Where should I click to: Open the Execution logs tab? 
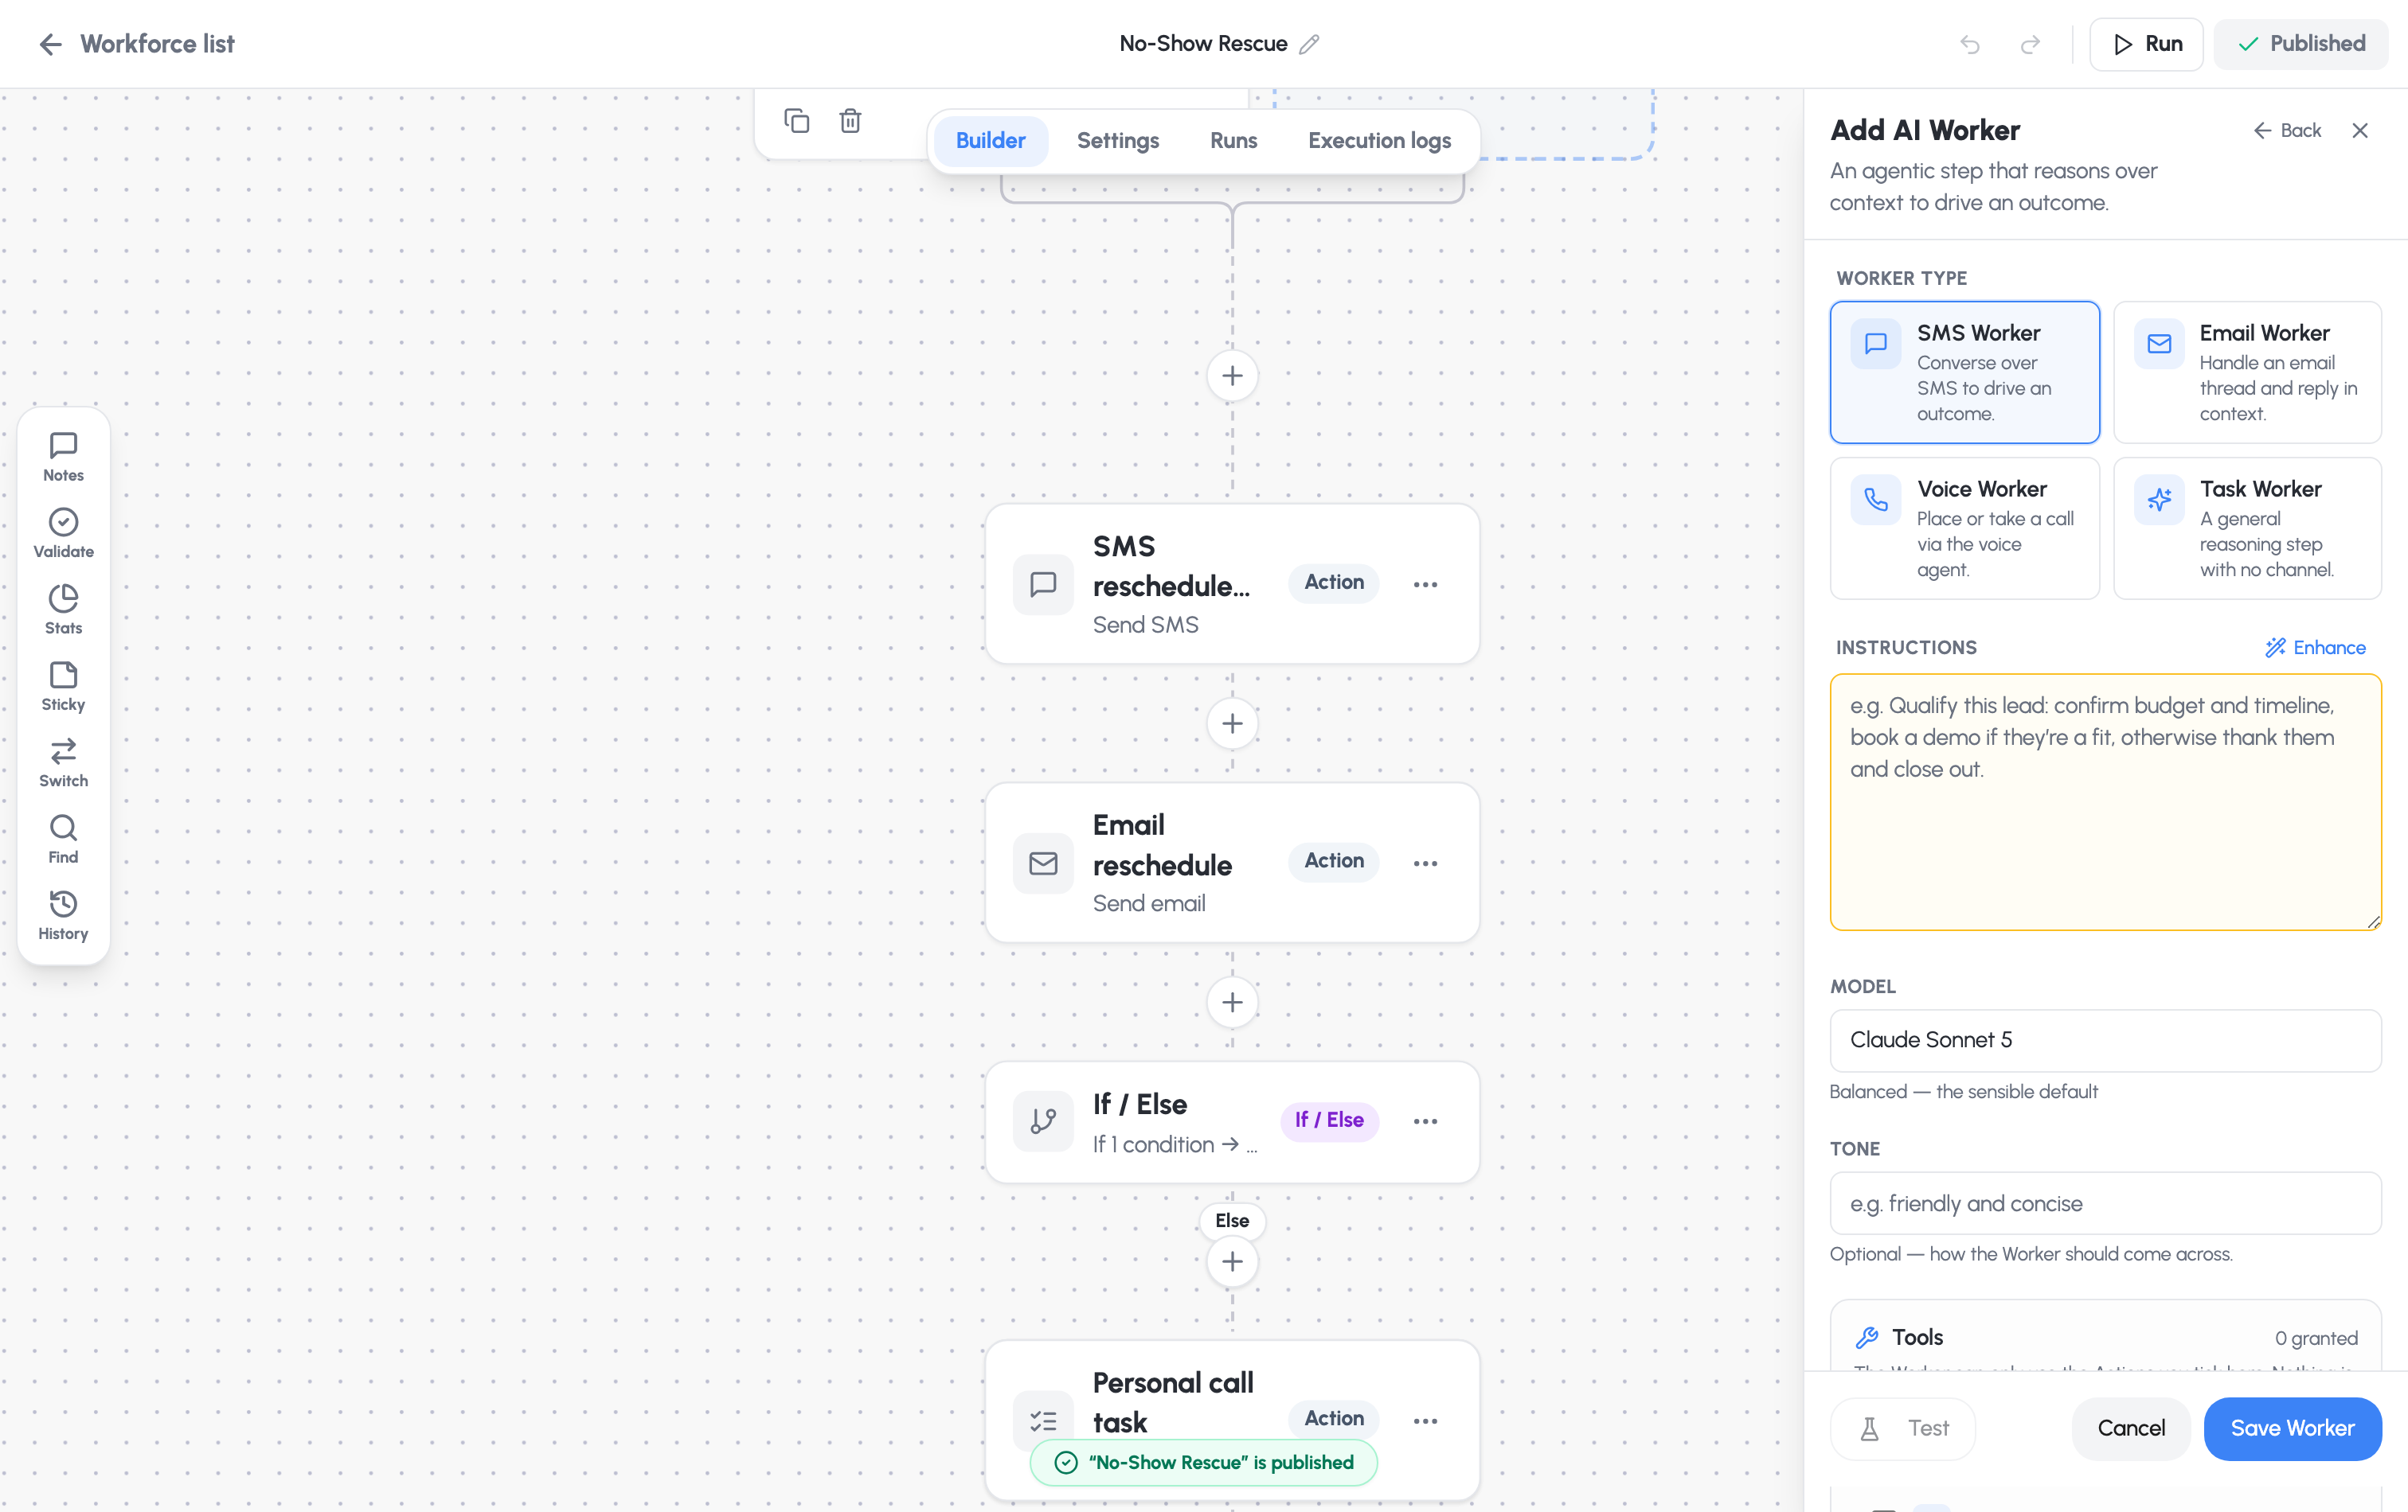click(1379, 141)
